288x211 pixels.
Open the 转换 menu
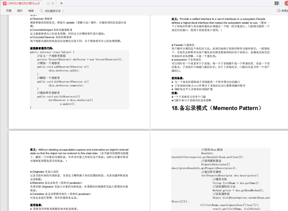click(x=31, y=11)
